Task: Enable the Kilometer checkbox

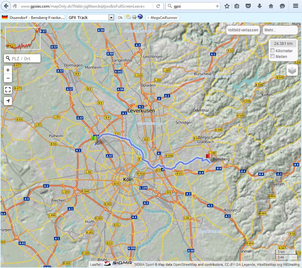Action: pyautogui.click(x=272, y=51)
